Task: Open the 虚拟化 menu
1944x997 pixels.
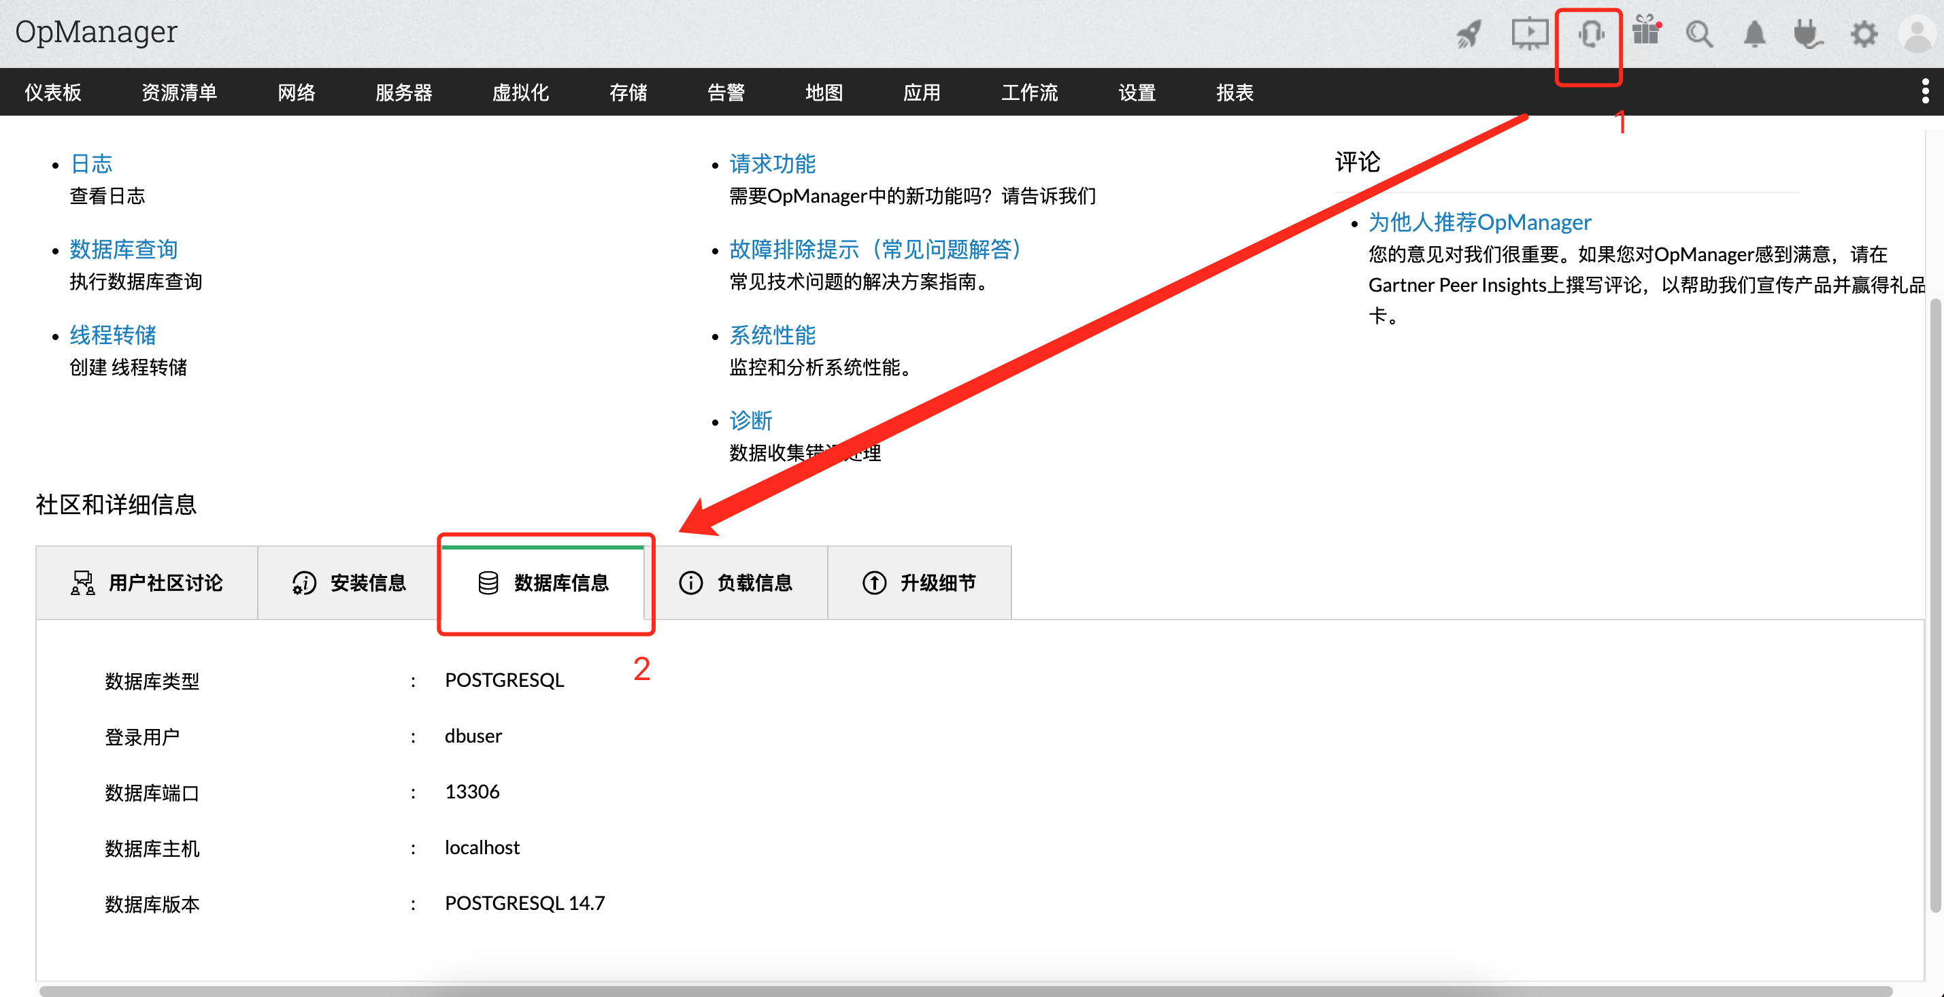Action: point(521,92)
